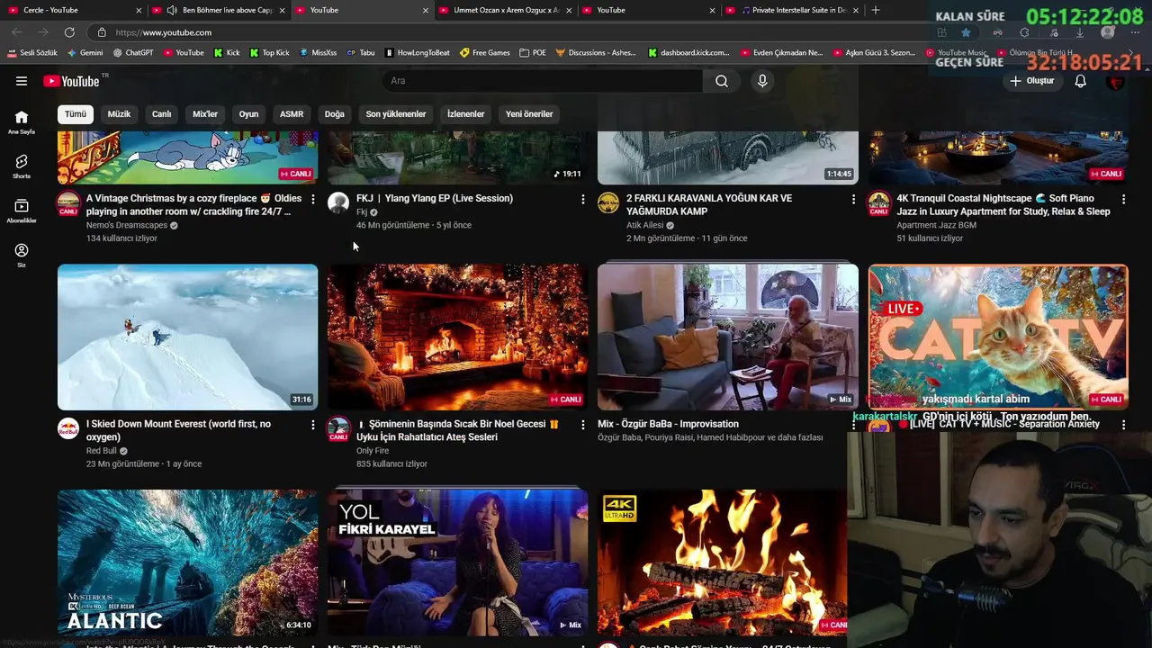
Task: Open the Free Games bookmark
Action: (485, 53)
